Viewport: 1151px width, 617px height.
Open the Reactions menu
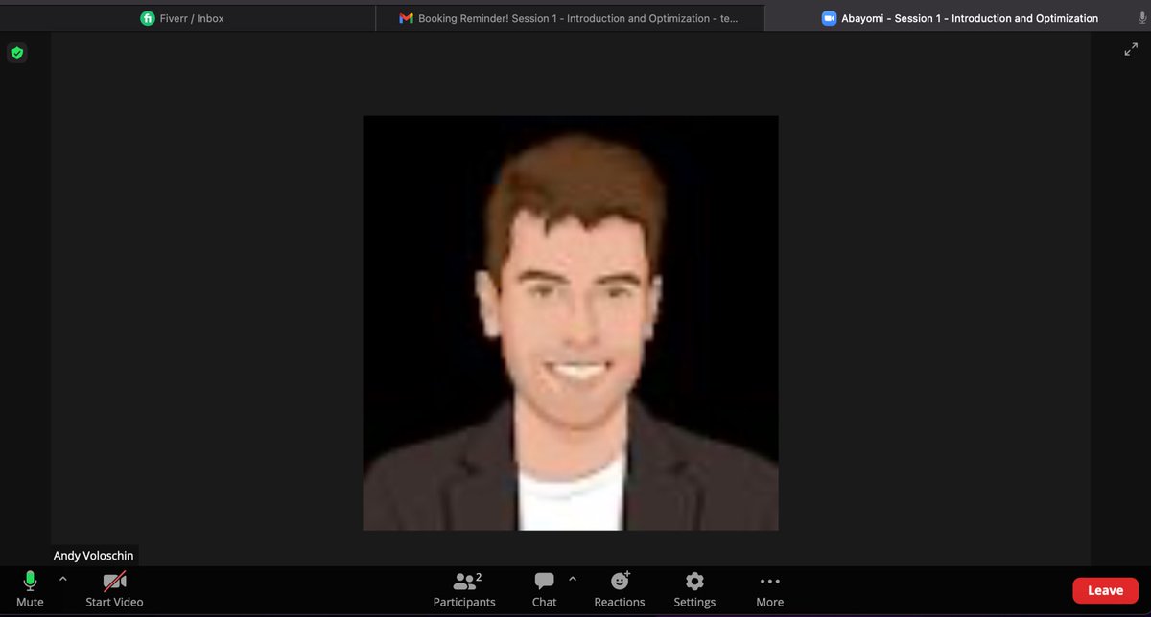tap(620, 588)
